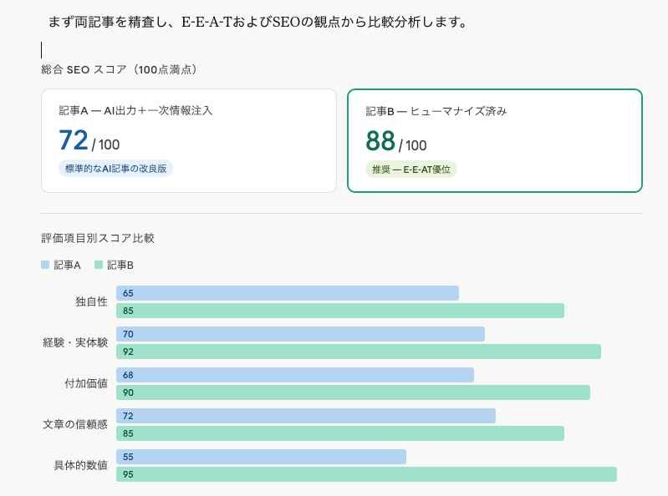This screenshot has width=668, height=496.
Task: Click the green 文章の信頼感 bar showing 85
Action: coord(340,433)
